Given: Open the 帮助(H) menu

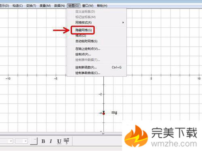Looking at the screenshot, I should [x=102, y=6].
